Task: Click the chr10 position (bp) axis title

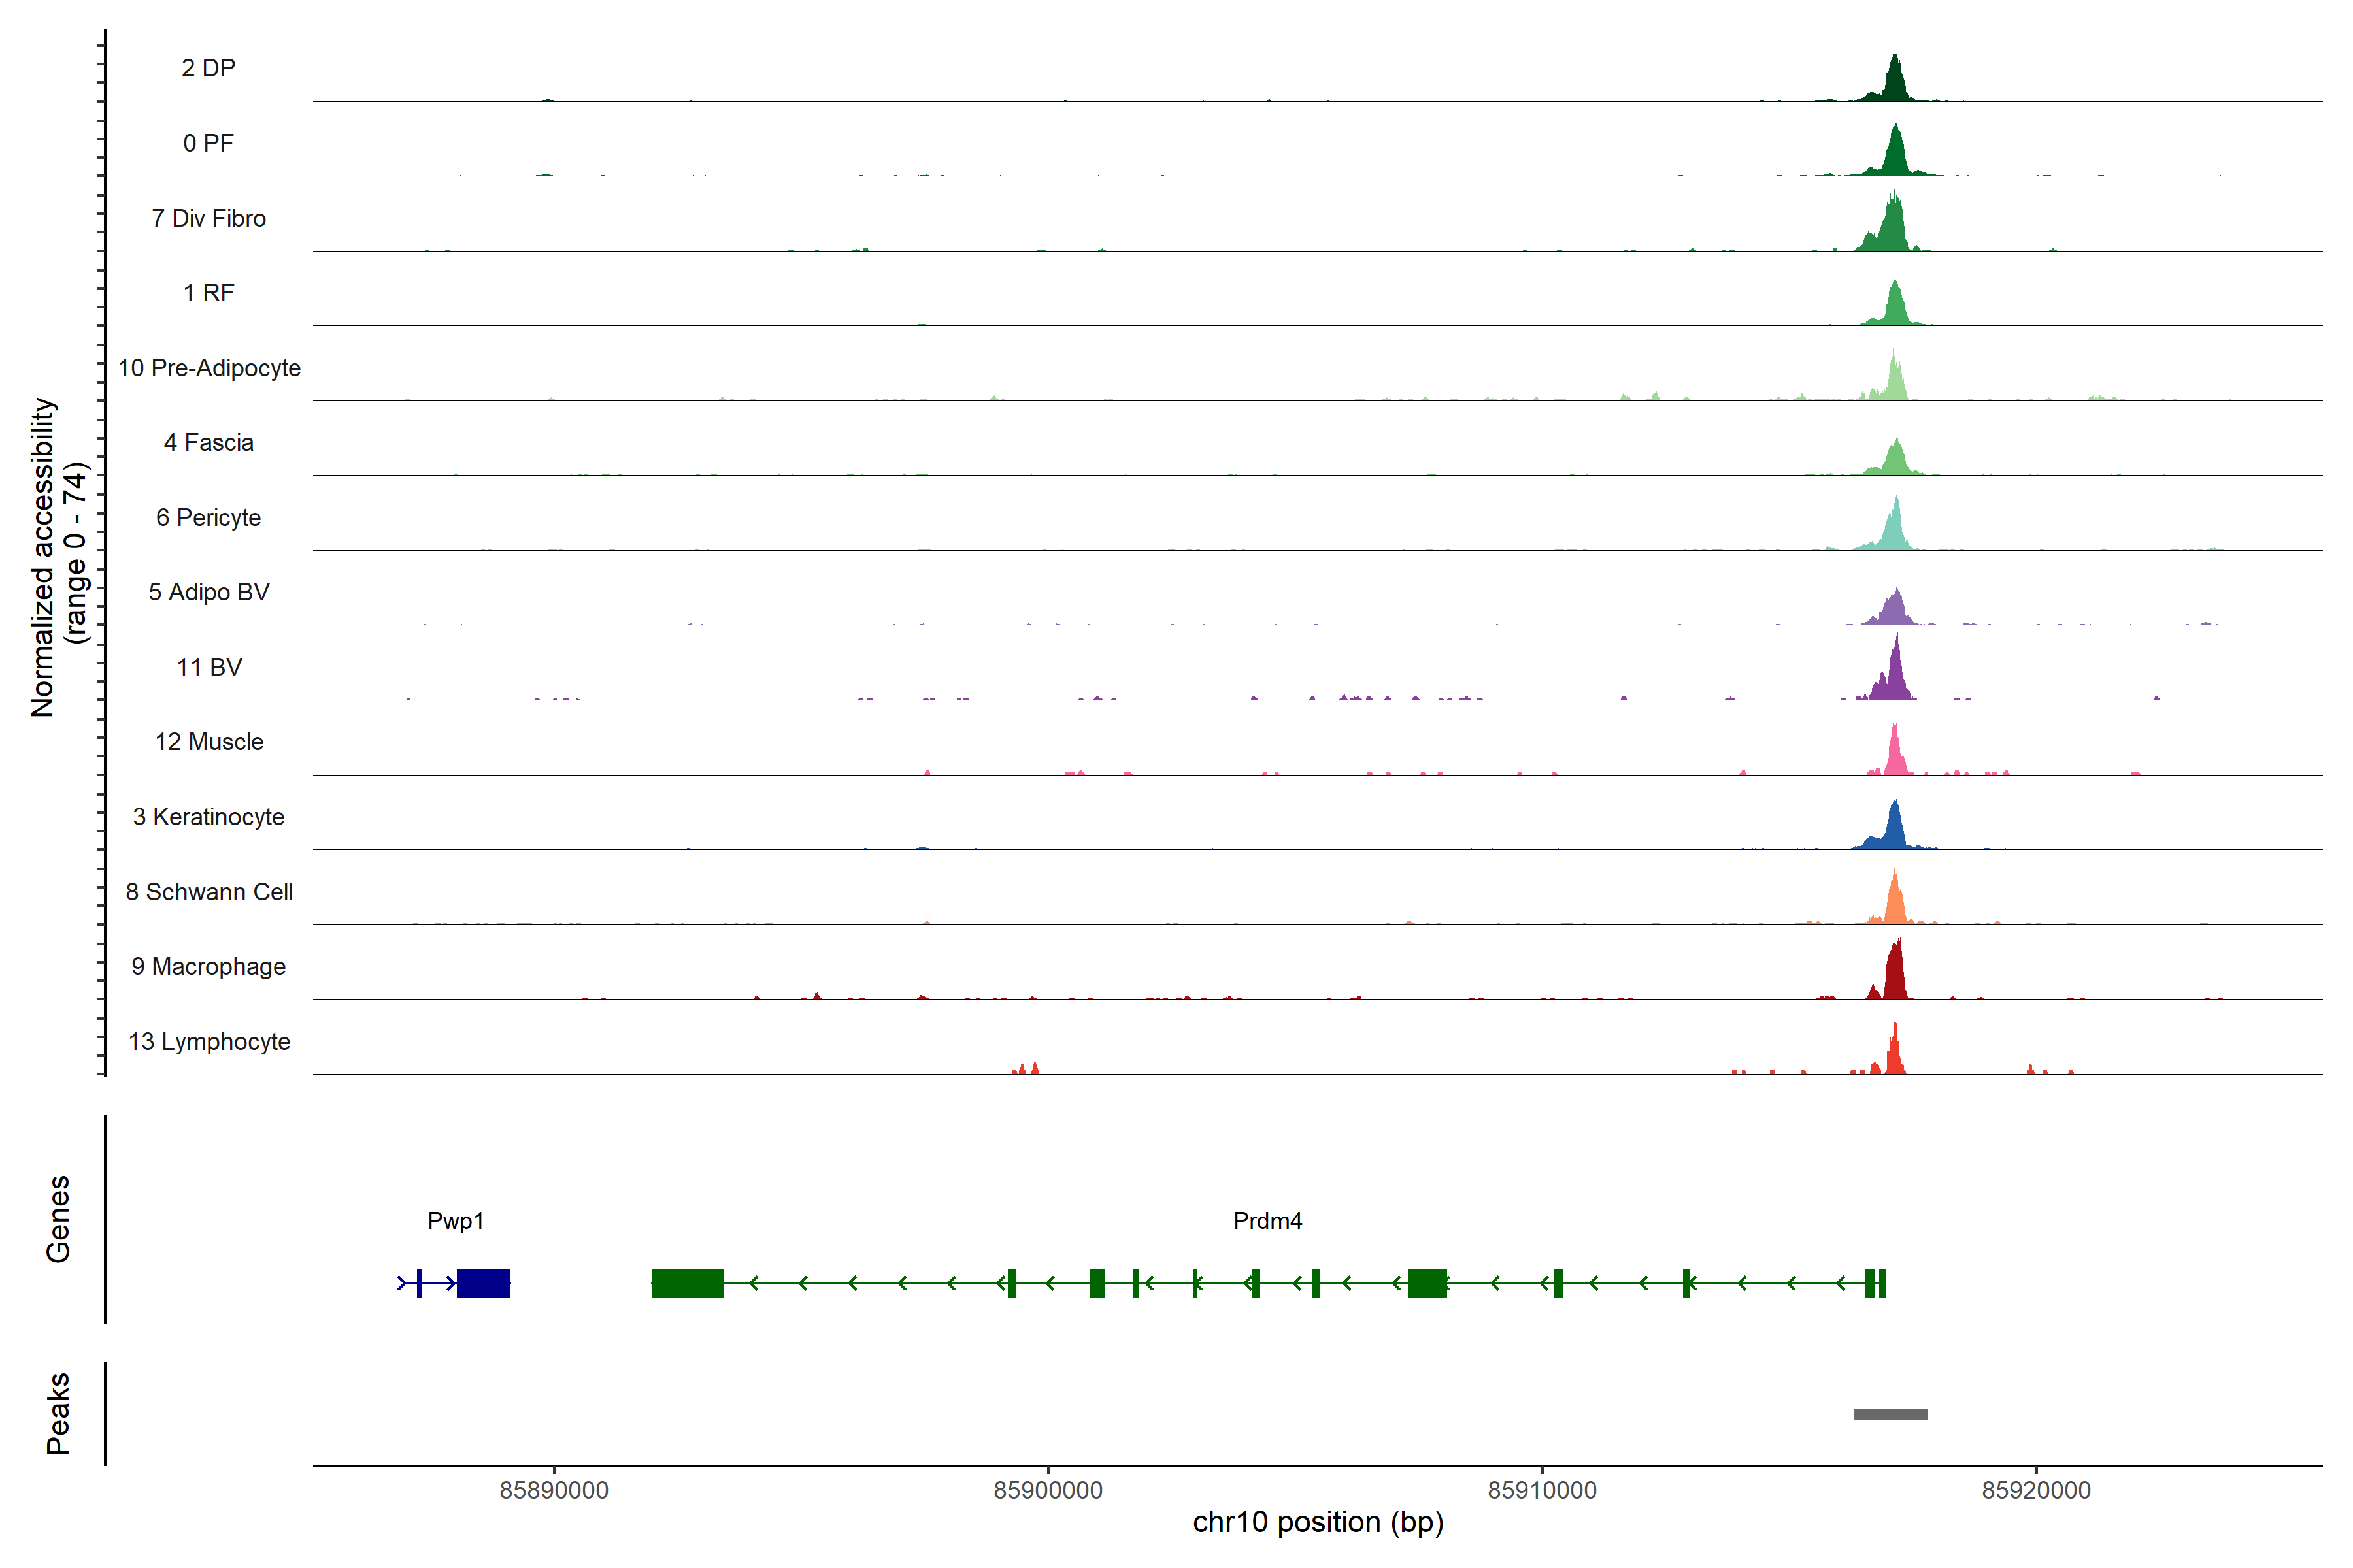Action: 1318,1522
